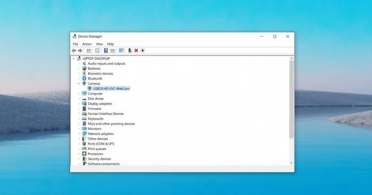This screenshot has width=372, height=195.
Task: Click the green Update driver toolbar icon
Action: (x=130, y=51)
